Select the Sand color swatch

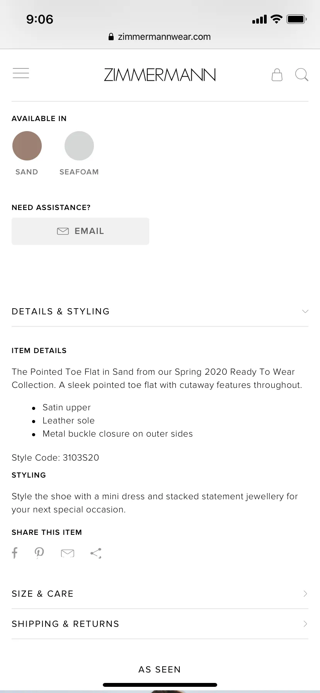(27, 146)
